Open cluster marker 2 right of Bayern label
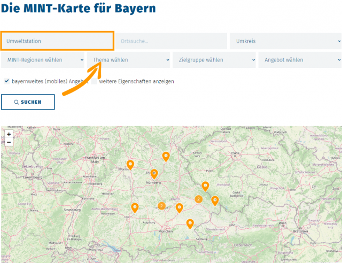 [x=198, y=199]
